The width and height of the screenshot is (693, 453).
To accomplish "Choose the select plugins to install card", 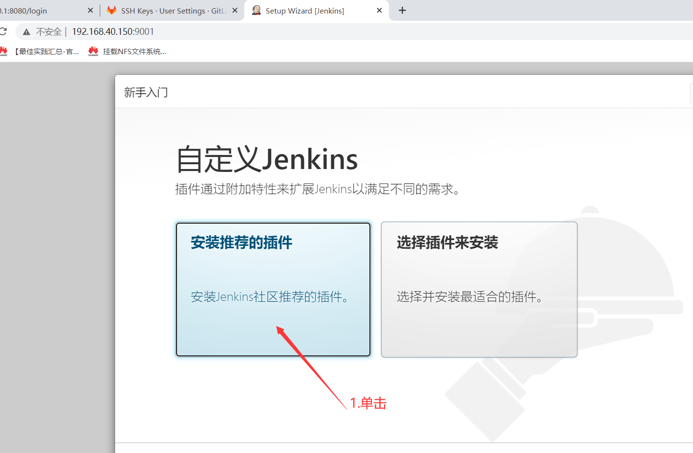I will click(479, 289).
